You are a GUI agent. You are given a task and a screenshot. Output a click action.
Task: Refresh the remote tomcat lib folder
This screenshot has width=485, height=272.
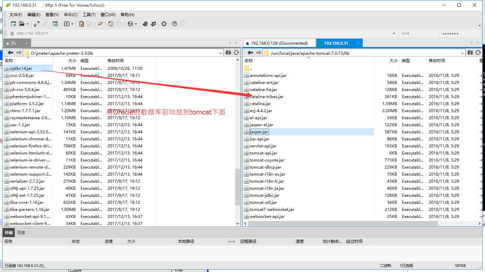478,53
